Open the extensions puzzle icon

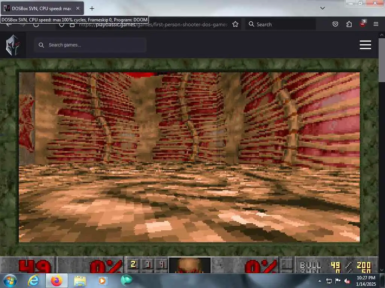(x=349, y=24)
